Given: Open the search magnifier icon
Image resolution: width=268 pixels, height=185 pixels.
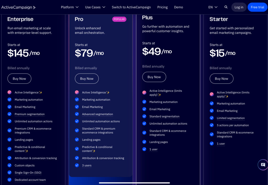Looking at the screenshot, I should tap(226, 7).
